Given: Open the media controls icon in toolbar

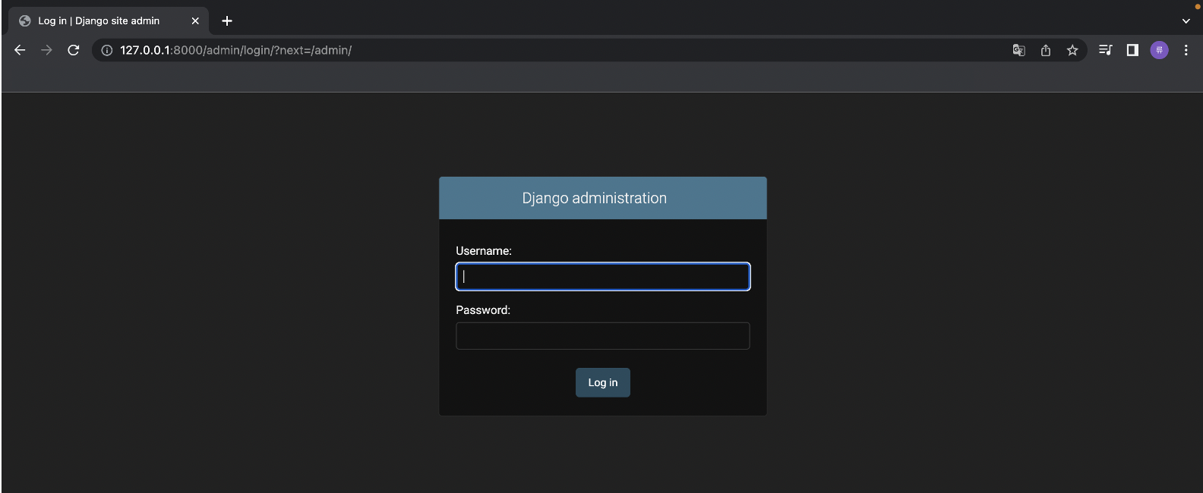Looking at the screenshot, I should coord(1106,50).
